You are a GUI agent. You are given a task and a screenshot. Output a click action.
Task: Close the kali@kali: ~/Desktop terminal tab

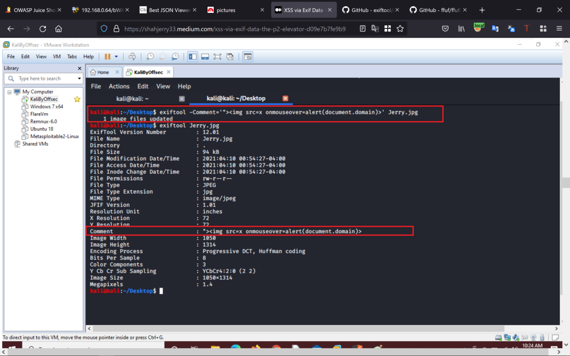click(x=285, y=98)
